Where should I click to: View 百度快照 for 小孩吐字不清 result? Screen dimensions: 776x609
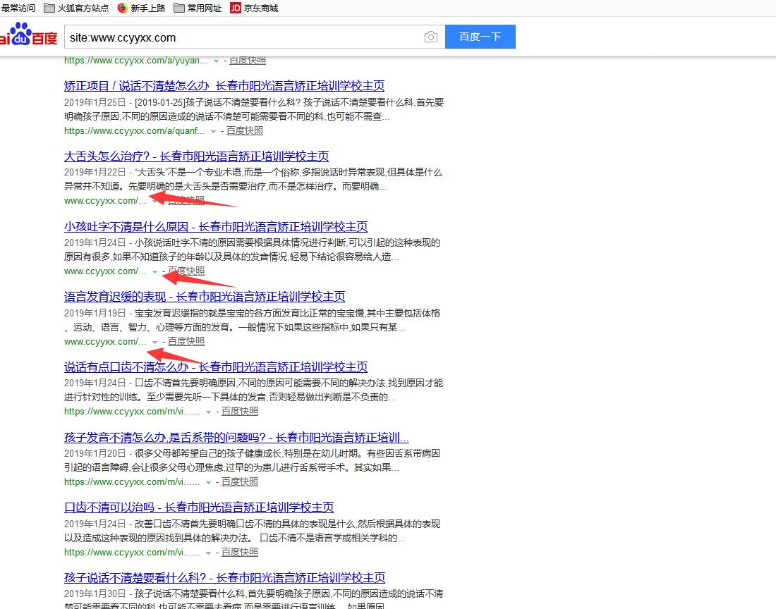[x=186, y=271]
